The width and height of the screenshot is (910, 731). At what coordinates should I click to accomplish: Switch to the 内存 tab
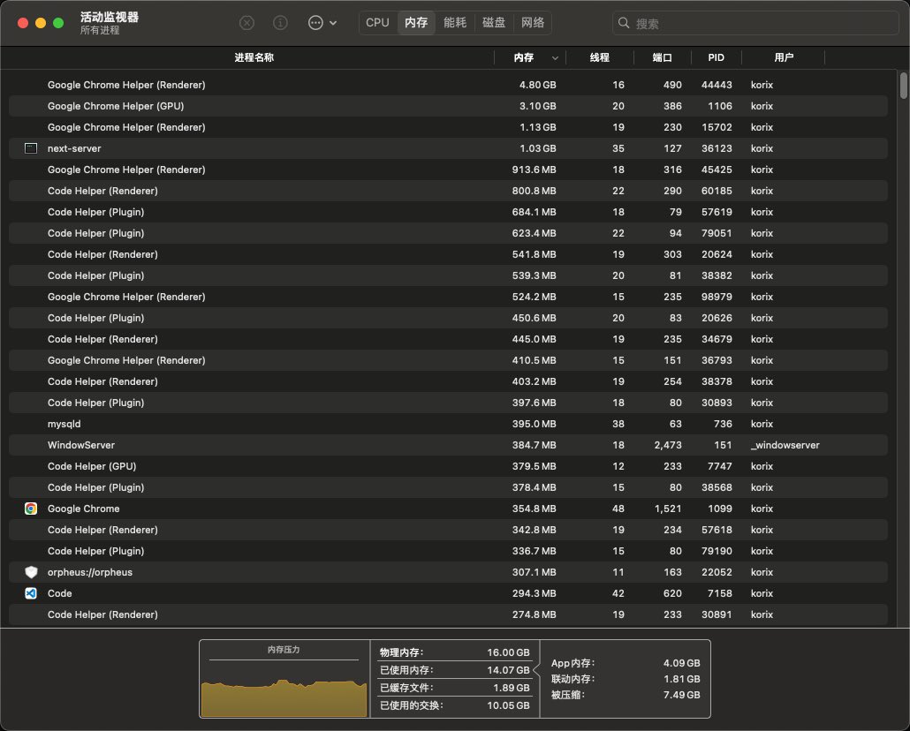[x=416, y=23]
